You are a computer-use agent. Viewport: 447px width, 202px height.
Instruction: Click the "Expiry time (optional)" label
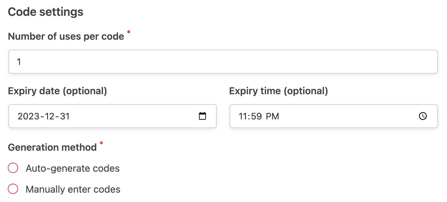coord(279,91)
